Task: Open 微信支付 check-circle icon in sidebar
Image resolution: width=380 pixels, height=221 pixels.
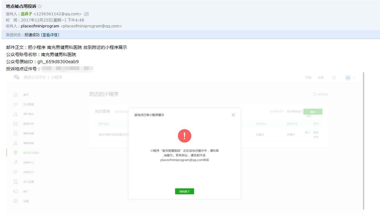Action: 16,172
